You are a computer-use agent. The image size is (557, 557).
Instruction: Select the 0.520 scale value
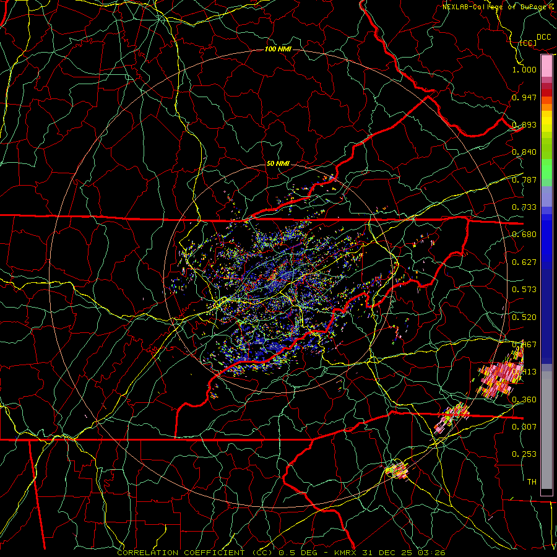(524, 317)
